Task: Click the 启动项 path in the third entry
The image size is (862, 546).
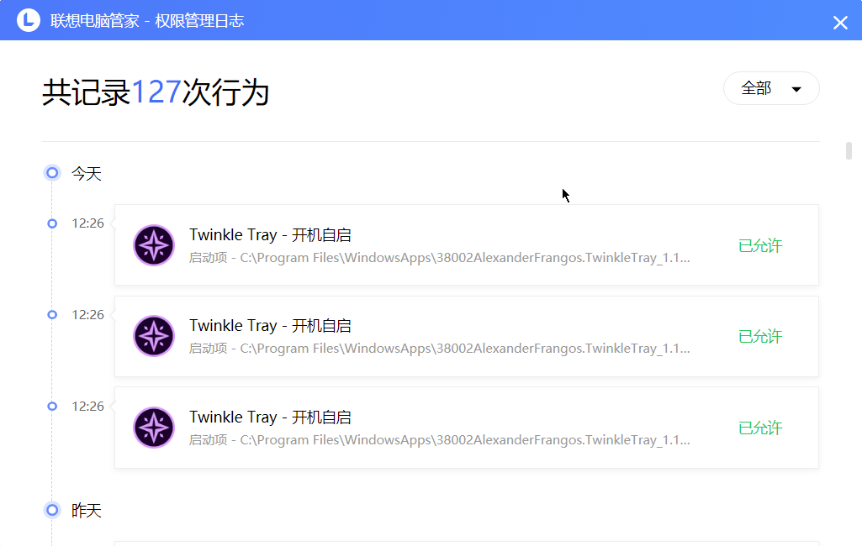Action: tap(439, 440)
